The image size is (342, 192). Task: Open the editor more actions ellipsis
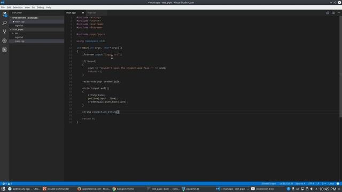click(x=339, y=13)
